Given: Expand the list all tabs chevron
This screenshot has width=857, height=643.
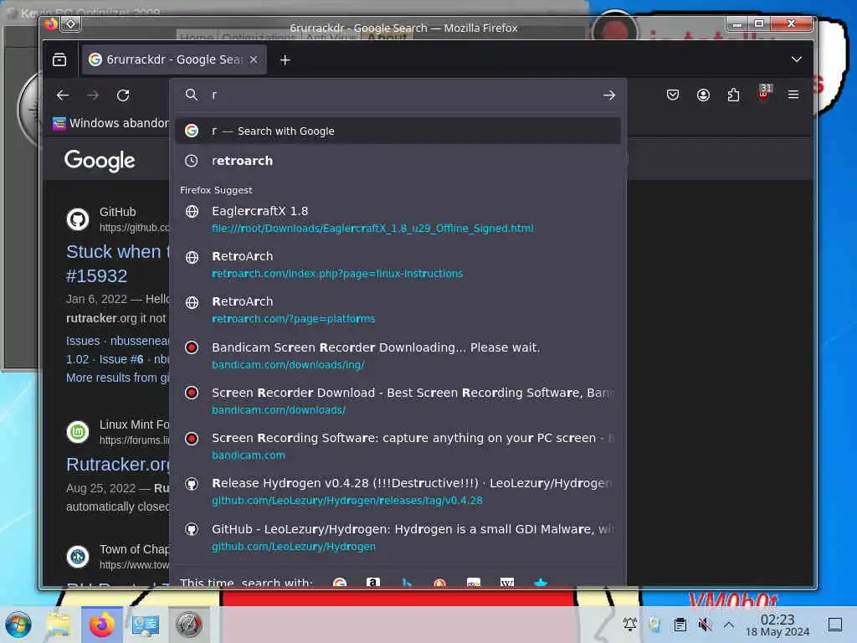Looking at the screenshot, I should tap(797, 59).
